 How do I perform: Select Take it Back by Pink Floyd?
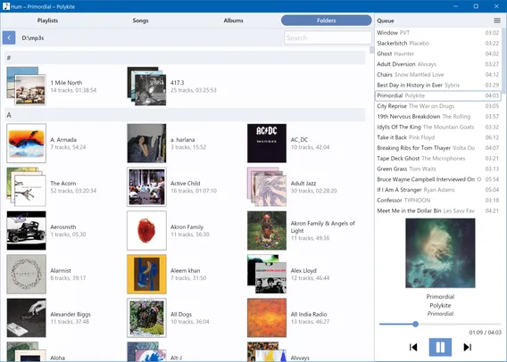coord(437,137)
